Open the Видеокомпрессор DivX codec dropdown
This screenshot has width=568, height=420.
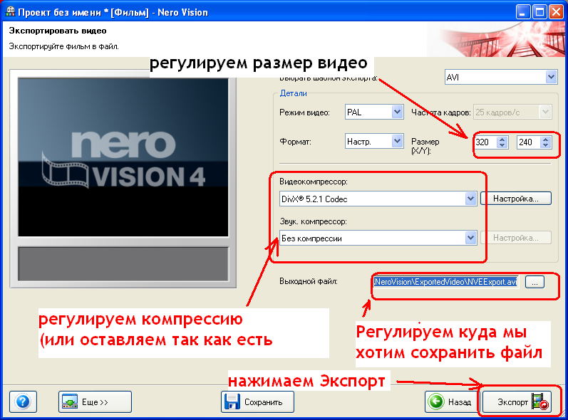point(470,199)
